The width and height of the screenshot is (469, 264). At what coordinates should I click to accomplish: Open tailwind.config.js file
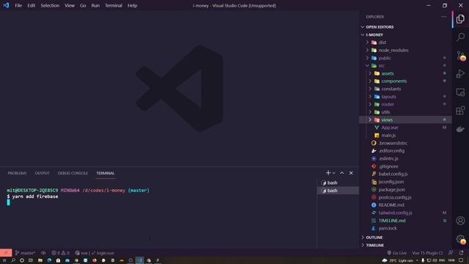pyautogui.click(x=405, y=213)
